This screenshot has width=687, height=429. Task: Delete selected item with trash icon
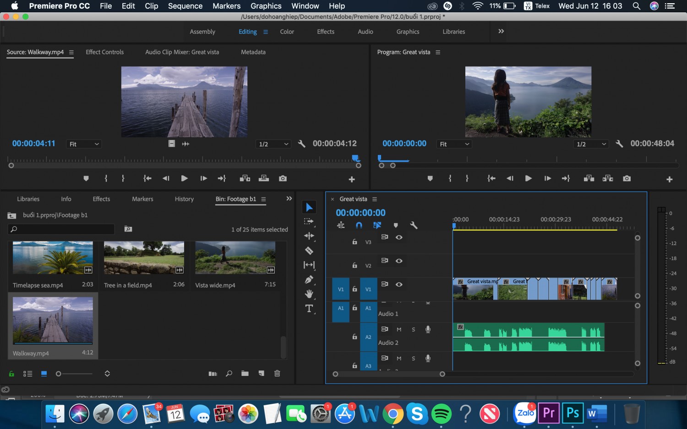click(x=277, y=374)
